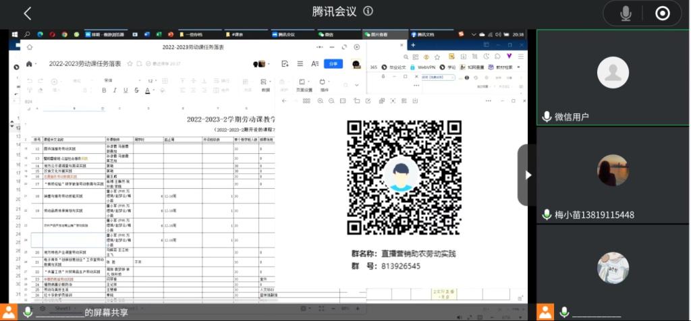Click the 直播营销助农劳动实践 group name
This screenshot has width=691, height=321.
pos(418,254)
